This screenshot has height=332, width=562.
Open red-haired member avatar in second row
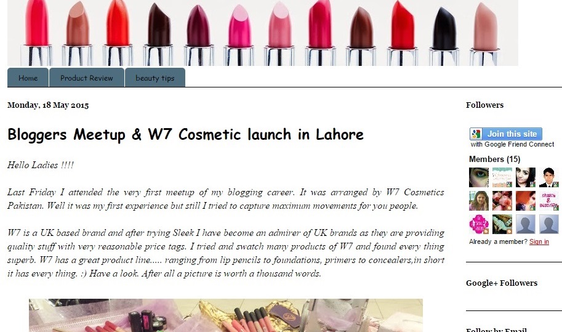point(525,200)
